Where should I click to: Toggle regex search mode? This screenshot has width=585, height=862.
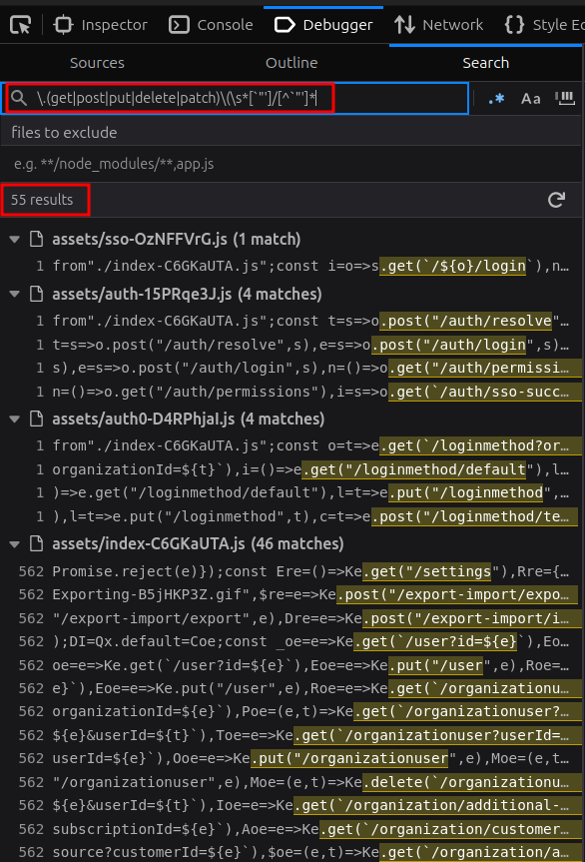pos(496,99)
